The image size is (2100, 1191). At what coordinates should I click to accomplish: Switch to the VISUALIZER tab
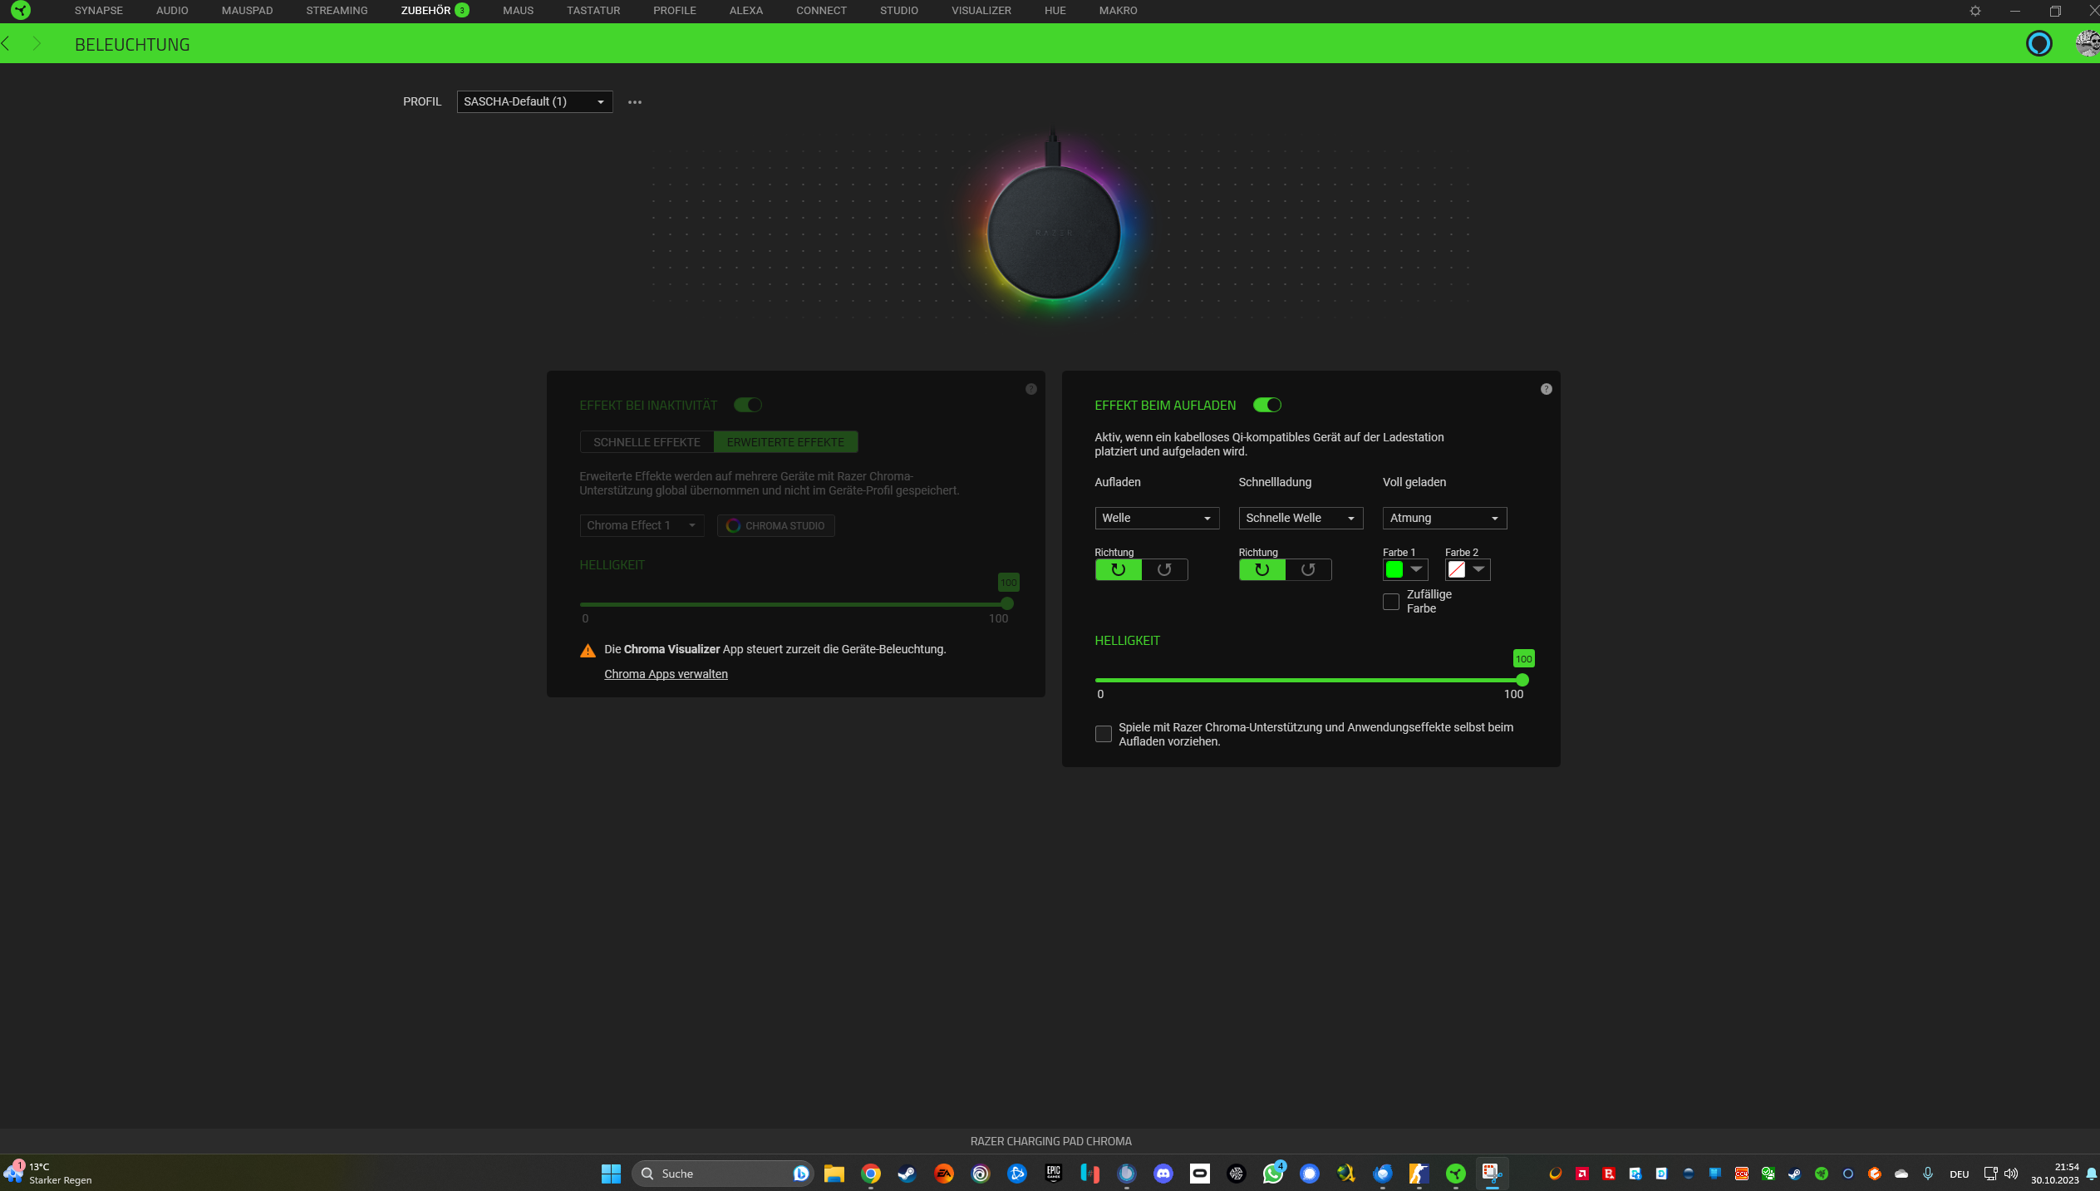pos(981,11)
